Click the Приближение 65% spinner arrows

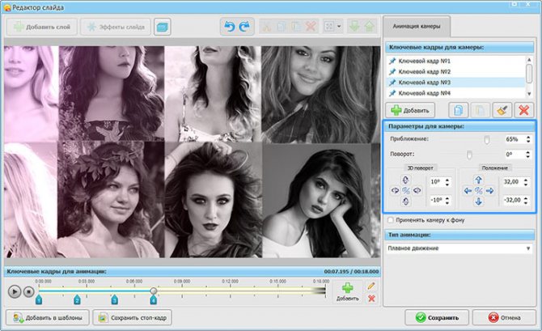point(528,139)
